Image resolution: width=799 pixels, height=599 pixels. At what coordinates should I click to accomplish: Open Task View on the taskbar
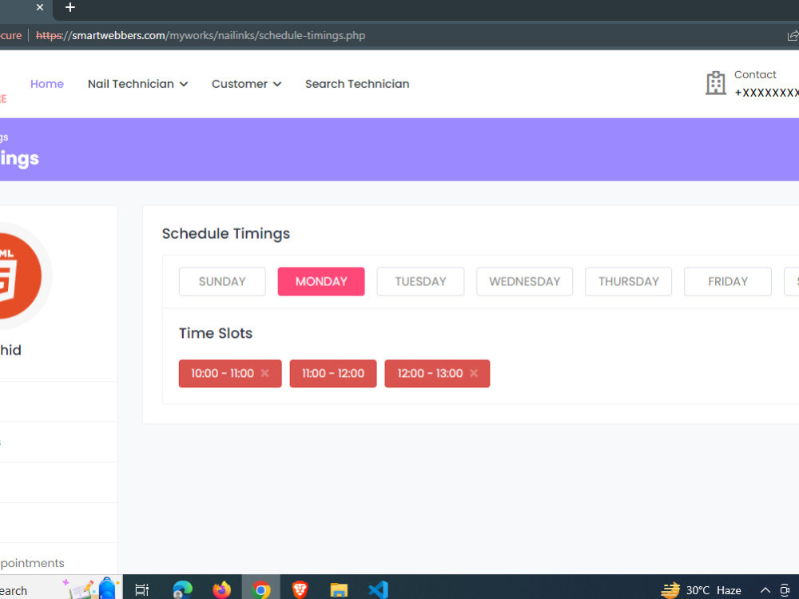(x=141, y=590)
